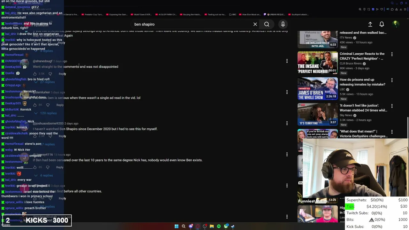
Task: Reply to 'before all other countries' comment
Action: tap(62, 198)
